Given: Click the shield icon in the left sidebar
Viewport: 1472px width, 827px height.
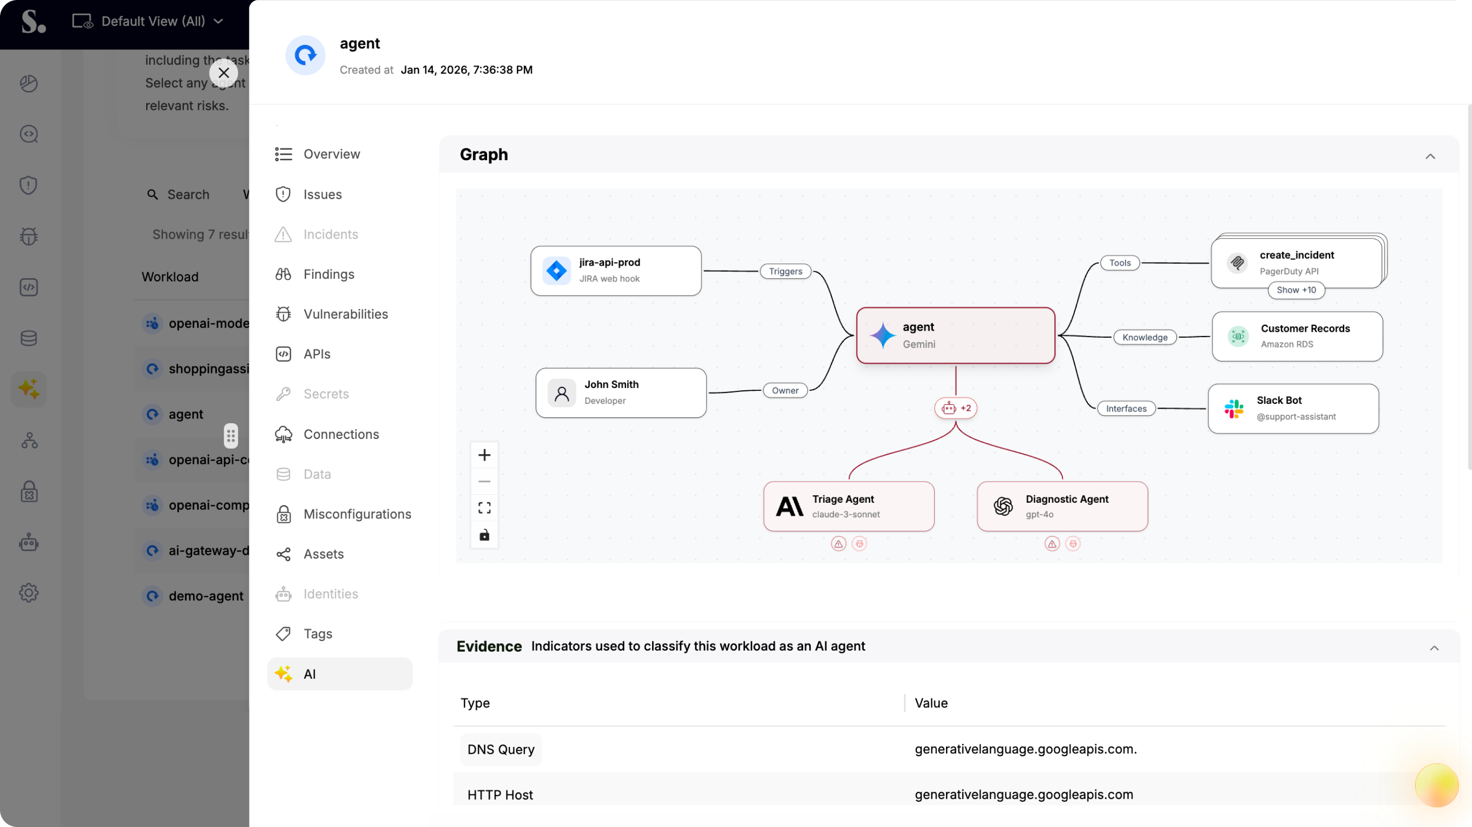Looking at the screenshot, I should pyautogui.click(x=29, y=185).
